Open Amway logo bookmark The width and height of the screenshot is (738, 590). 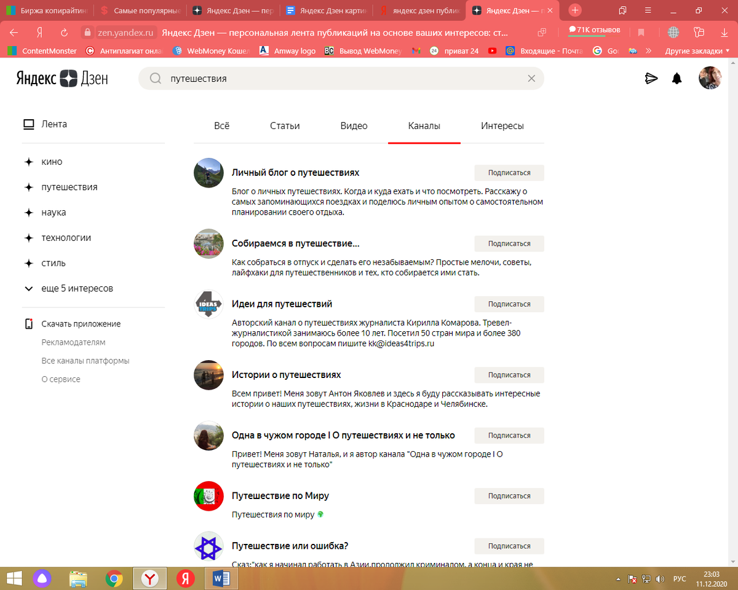coord(287,51)
